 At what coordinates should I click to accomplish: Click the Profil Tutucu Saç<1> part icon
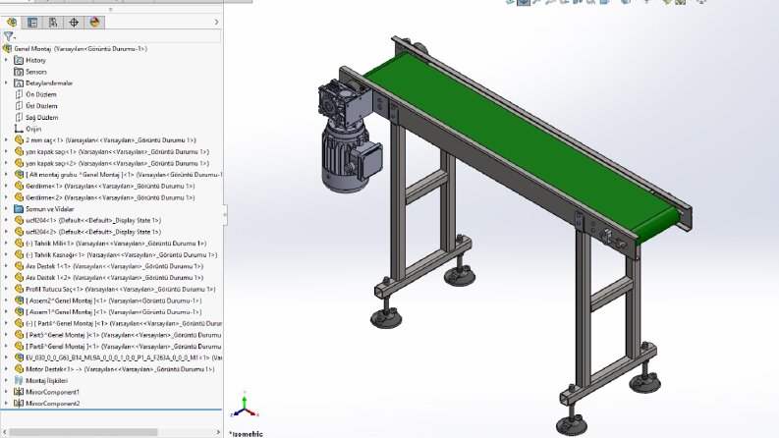(x=19, y=289)
